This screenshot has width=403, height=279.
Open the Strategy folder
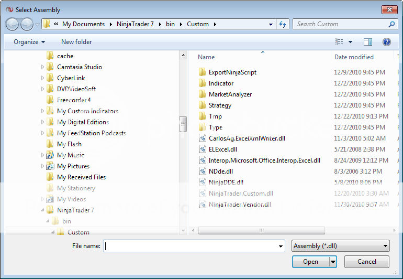tap(219, 105)
